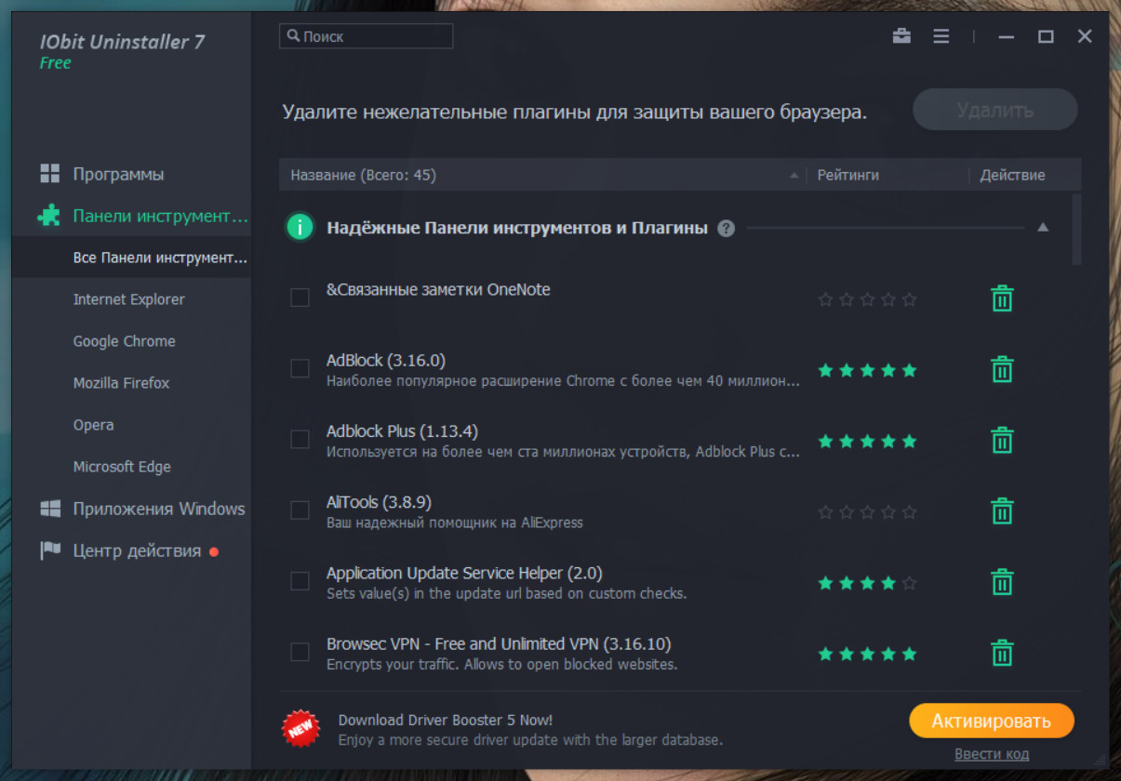Tick the AdBlock (3.16.0) checkbox
The image size is (1121, 781).
pos(300,368)
